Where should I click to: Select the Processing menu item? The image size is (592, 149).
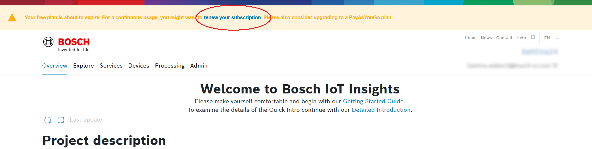(x=170, y=66)
